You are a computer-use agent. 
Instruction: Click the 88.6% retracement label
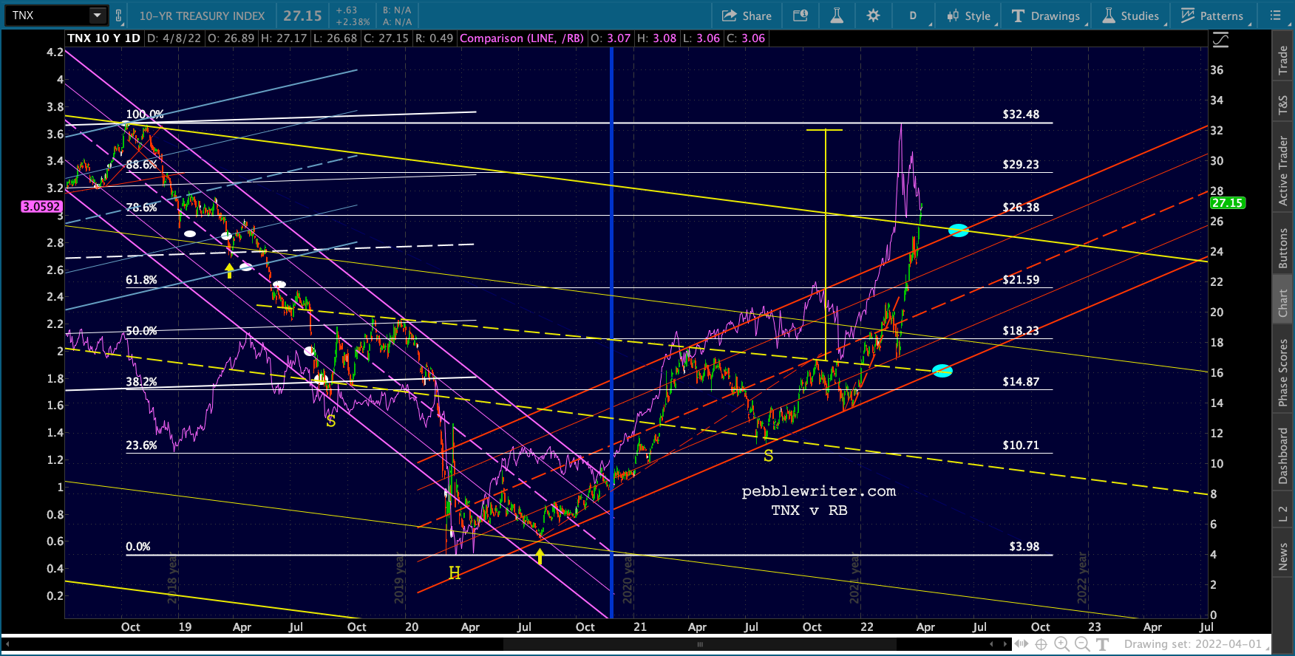pyautogui.click(x=141, y=165)
